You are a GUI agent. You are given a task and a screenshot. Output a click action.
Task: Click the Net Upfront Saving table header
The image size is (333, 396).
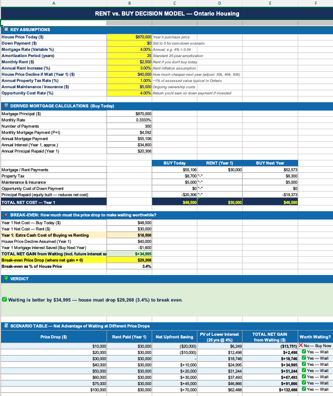tap(175, 337)
